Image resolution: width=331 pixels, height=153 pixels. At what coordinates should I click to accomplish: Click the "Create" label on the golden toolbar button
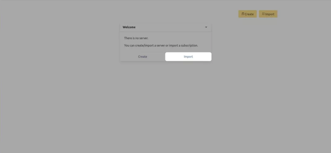click(x=249, y=14)
